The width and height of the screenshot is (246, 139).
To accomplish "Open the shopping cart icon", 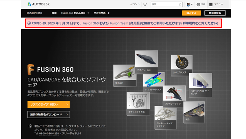I will point(145,4).
